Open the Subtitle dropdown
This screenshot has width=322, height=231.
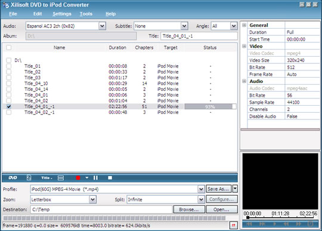click(184, 26)
